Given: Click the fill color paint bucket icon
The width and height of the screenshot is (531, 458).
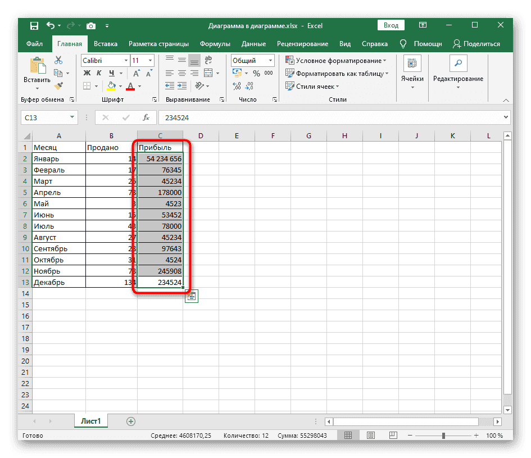Looking at the screenshot, I should tap(111, 86).
